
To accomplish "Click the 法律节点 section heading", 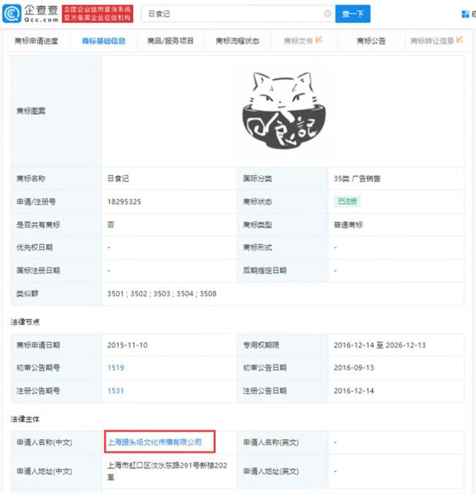I will [x=25, y=322].
